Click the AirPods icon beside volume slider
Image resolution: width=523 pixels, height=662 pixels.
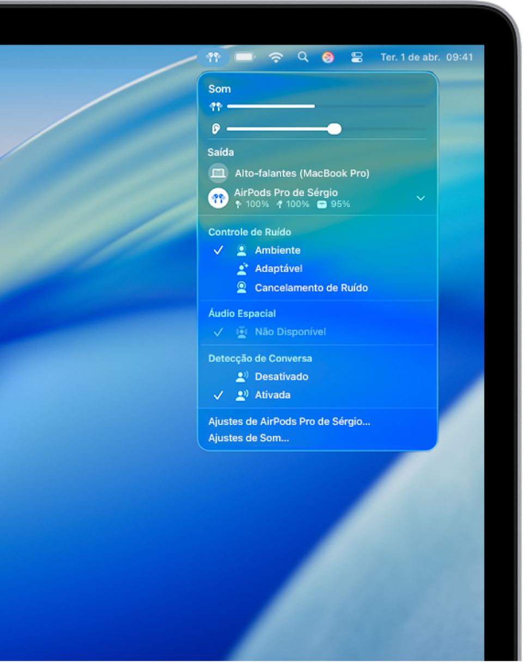(x=216, y=107)
